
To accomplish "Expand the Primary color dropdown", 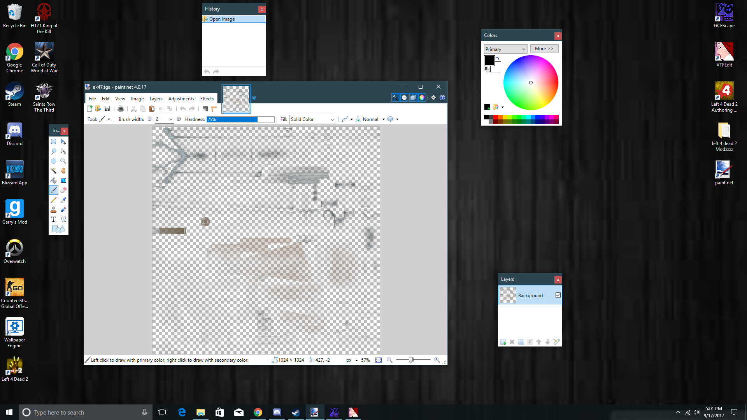I will [505, 49].
